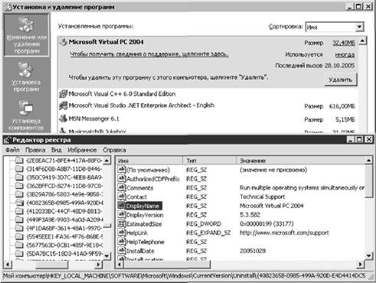Click the string icon next to Contact value
The image size is (376, 283).
point(122,197)
